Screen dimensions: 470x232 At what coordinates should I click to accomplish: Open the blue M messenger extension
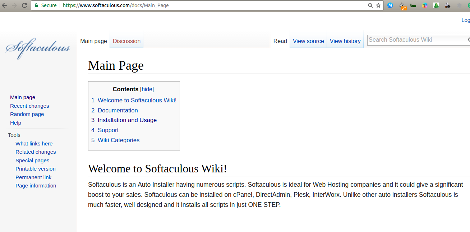tap(390, 5)
